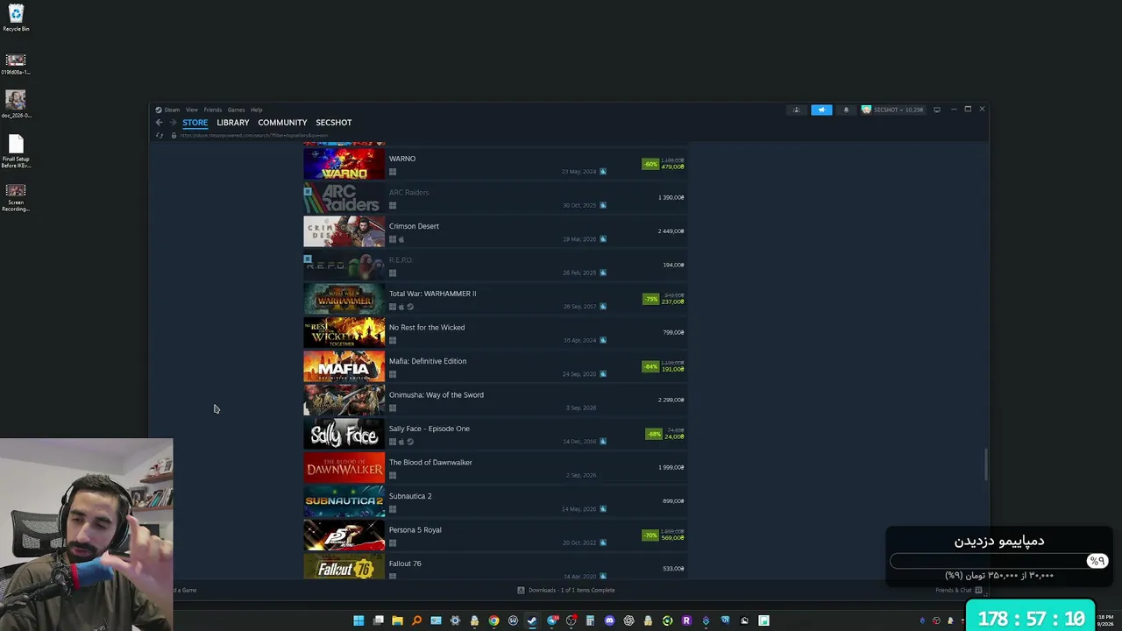Open the Recycle Bin desktop icon

tap(16, 18)
